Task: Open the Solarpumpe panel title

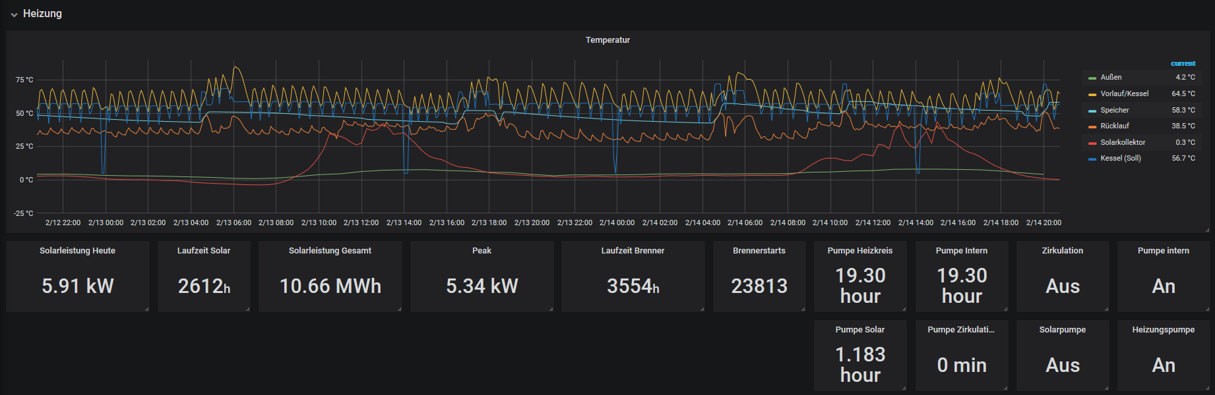Action: [x=1063, y=330]
